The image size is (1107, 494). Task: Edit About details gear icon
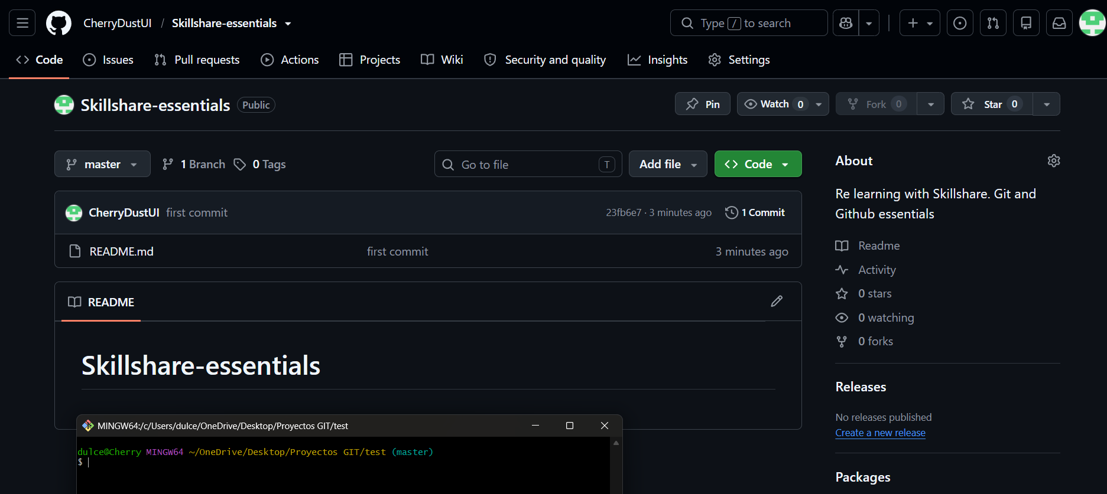[x=1054, y=161]
